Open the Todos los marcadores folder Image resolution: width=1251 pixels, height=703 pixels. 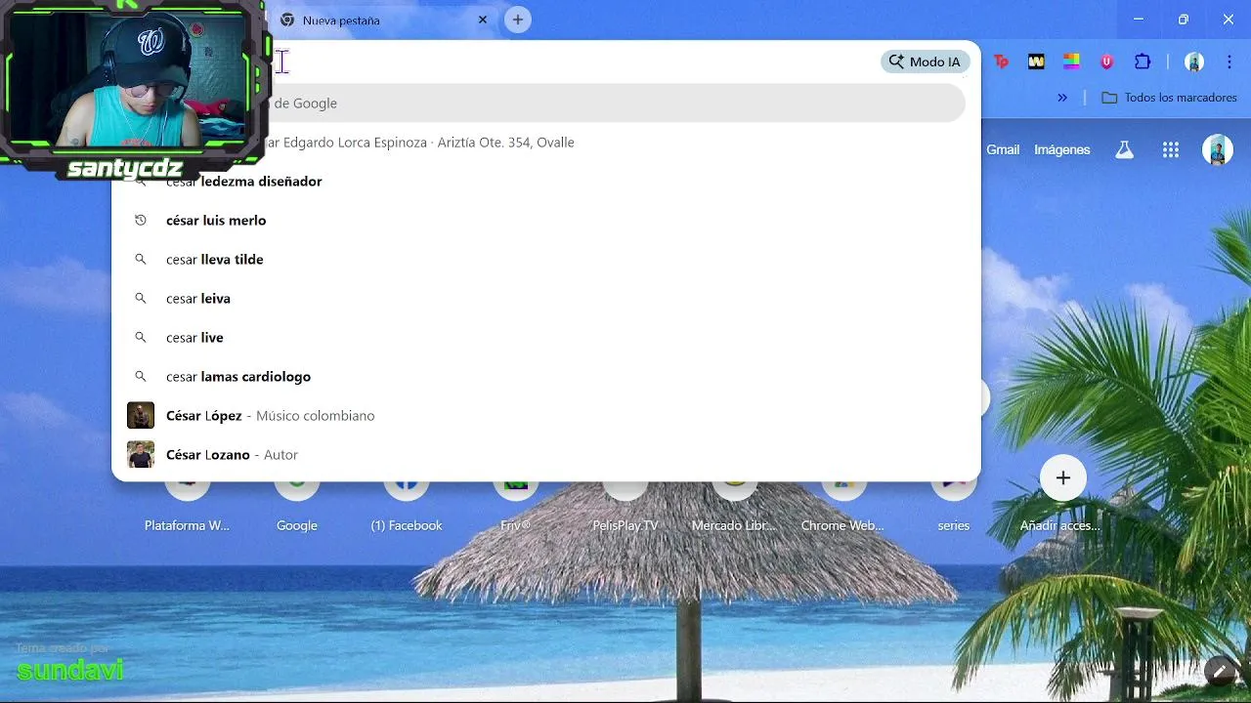pyautogui.click(x=1169, y=98)
